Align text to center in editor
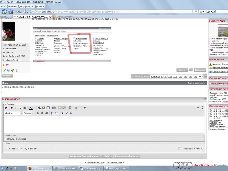 click(x=42, y=113)
